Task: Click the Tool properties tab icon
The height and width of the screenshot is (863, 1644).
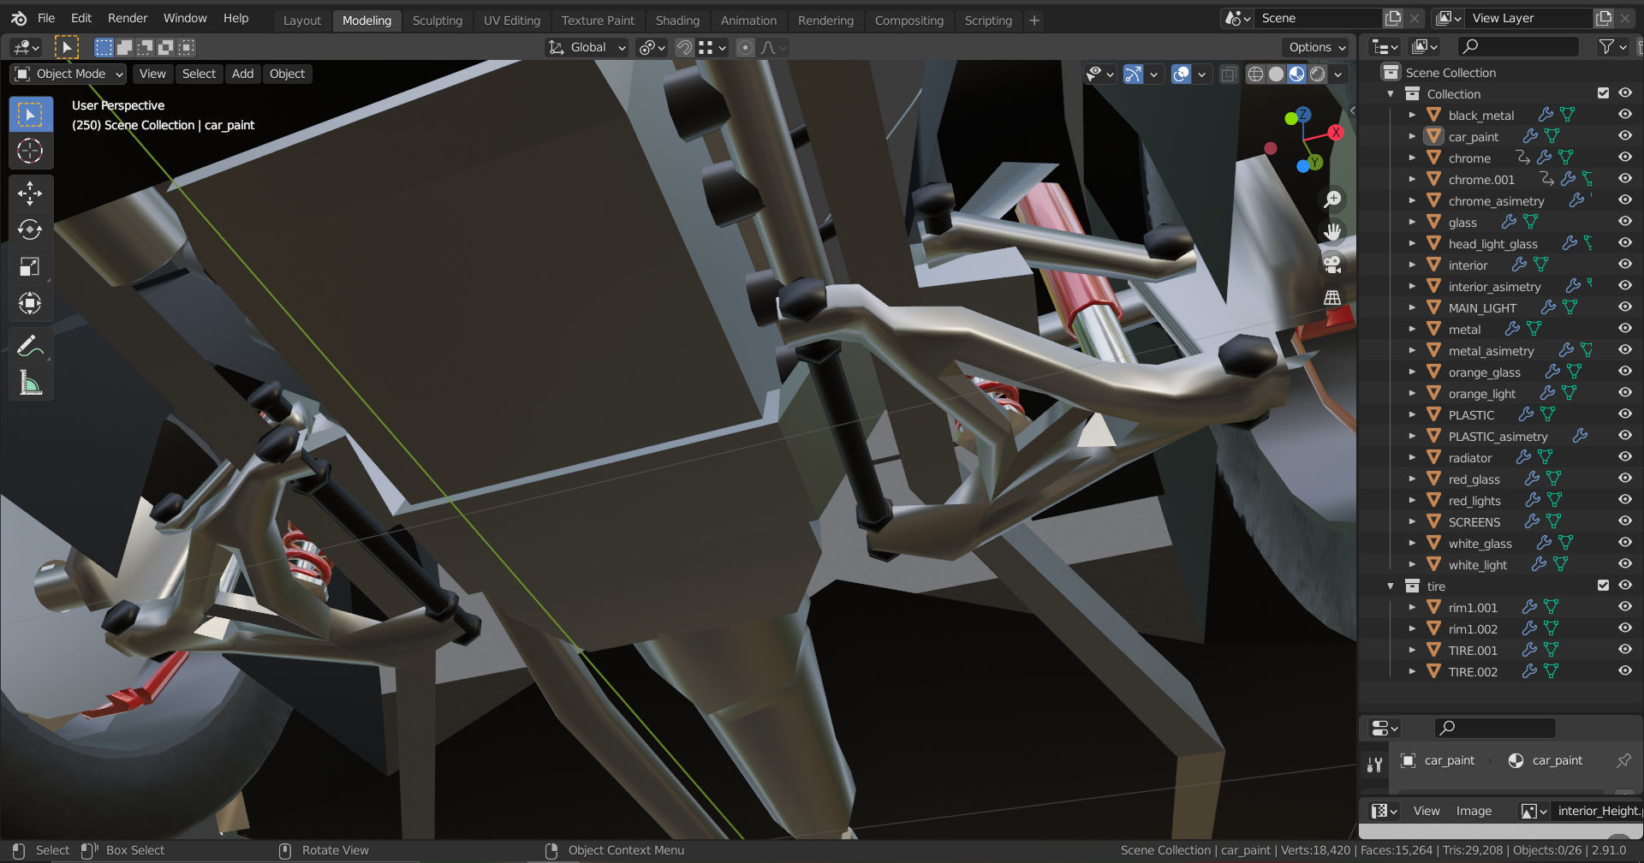Action: click(x=1374, y=764)
